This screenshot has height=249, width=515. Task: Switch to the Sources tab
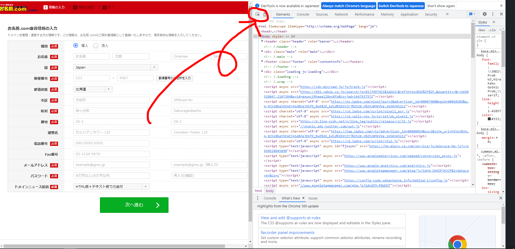pyautogui.click(x=322, y=14)
